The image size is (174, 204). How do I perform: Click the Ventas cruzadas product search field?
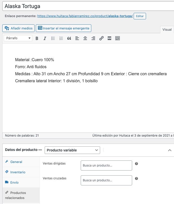click(106, 180)
